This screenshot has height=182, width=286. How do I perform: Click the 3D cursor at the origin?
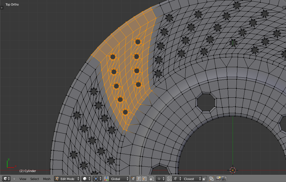(233, 170)
